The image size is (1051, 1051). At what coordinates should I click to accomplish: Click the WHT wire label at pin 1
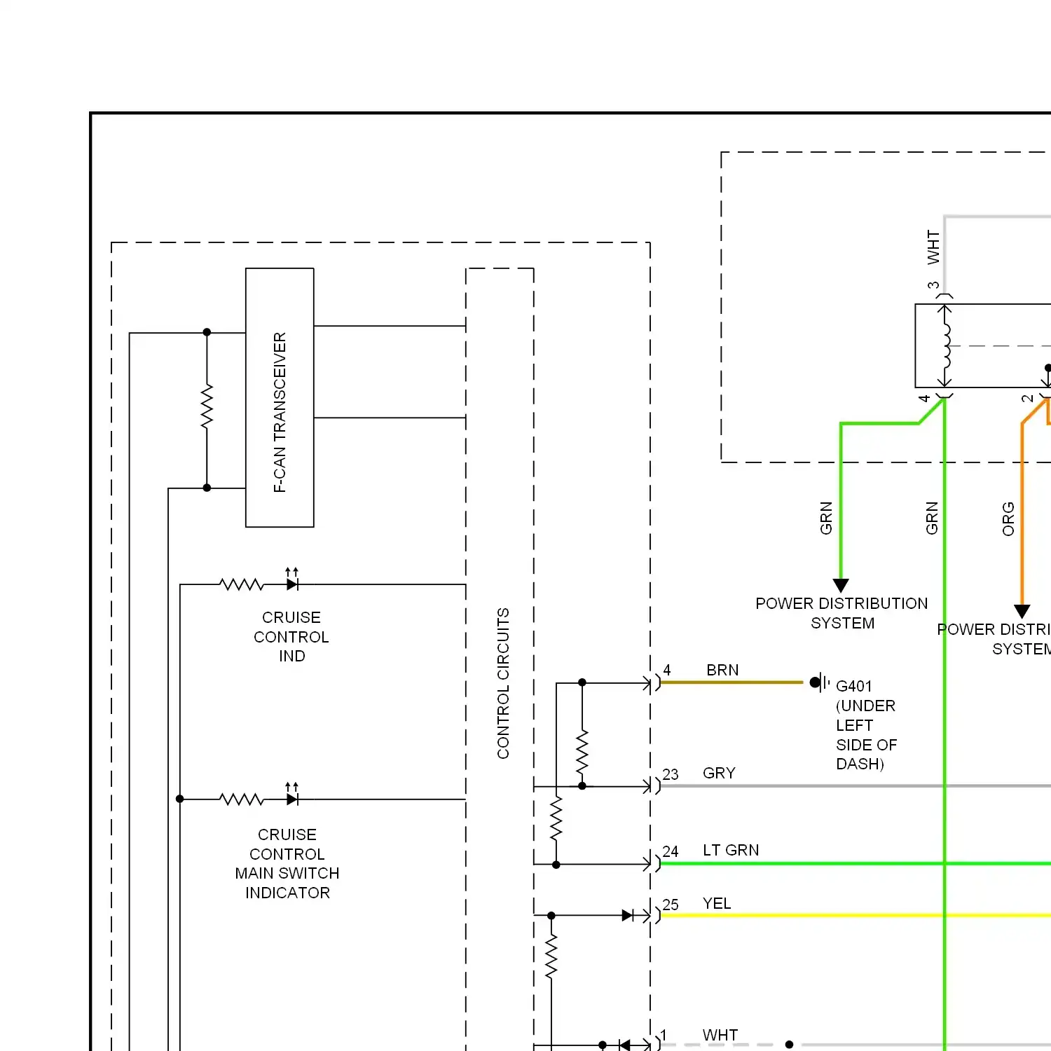pos(720,1035)
